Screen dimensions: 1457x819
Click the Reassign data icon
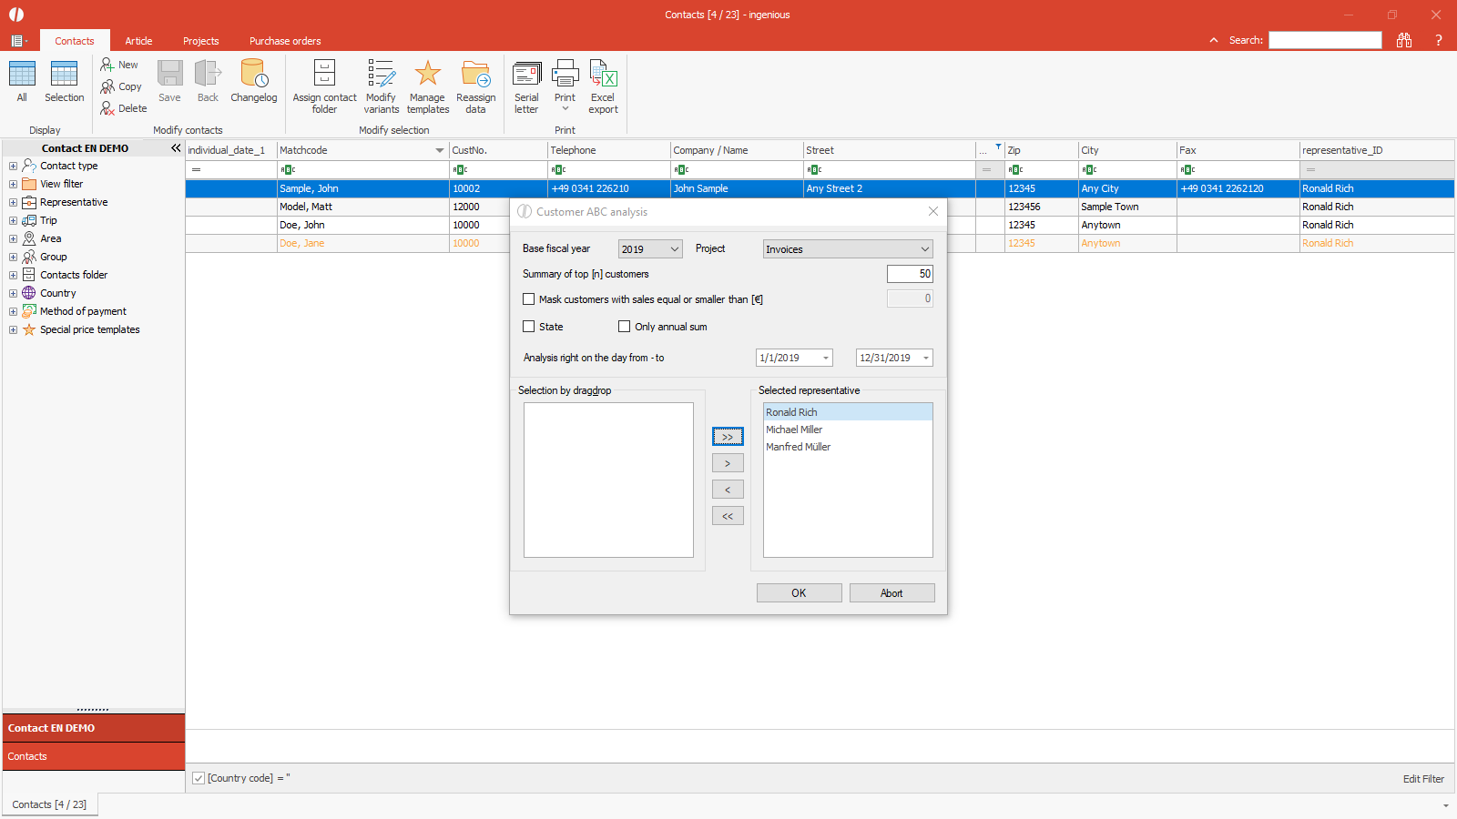point(475,75)
